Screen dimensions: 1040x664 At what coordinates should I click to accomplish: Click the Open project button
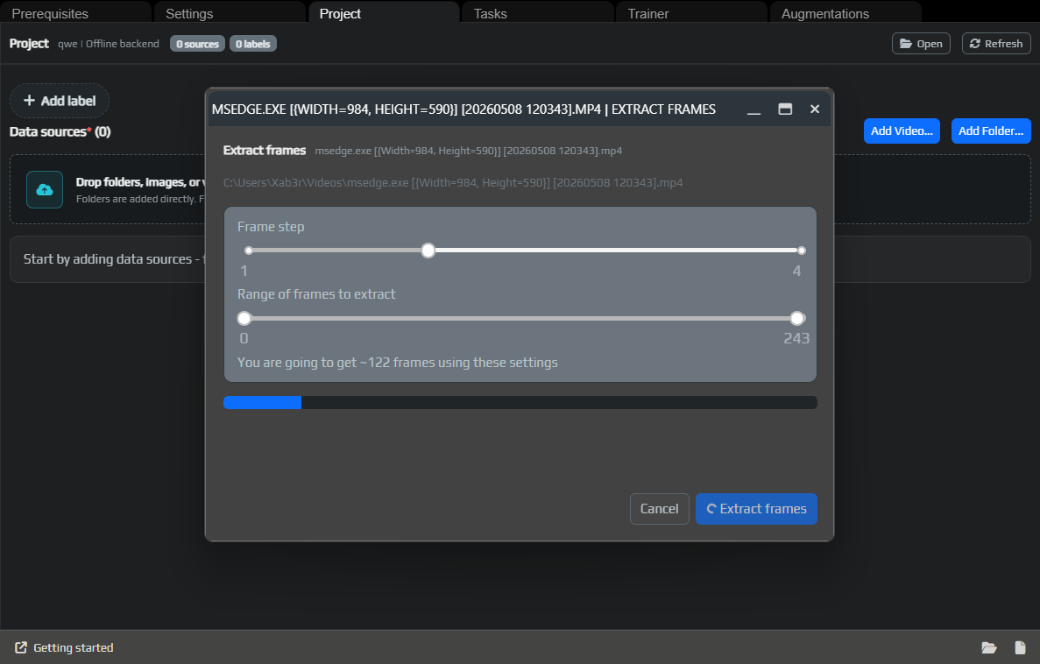[921, 44]
